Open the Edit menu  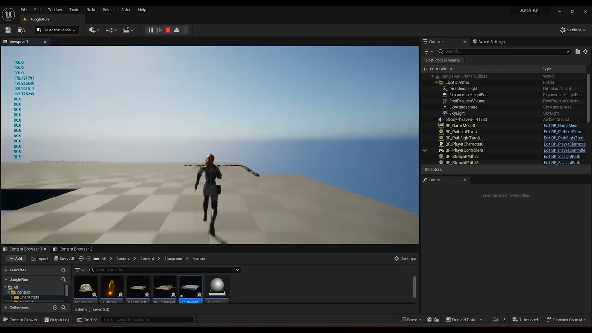pyautogui.click(x=37, y=10)
